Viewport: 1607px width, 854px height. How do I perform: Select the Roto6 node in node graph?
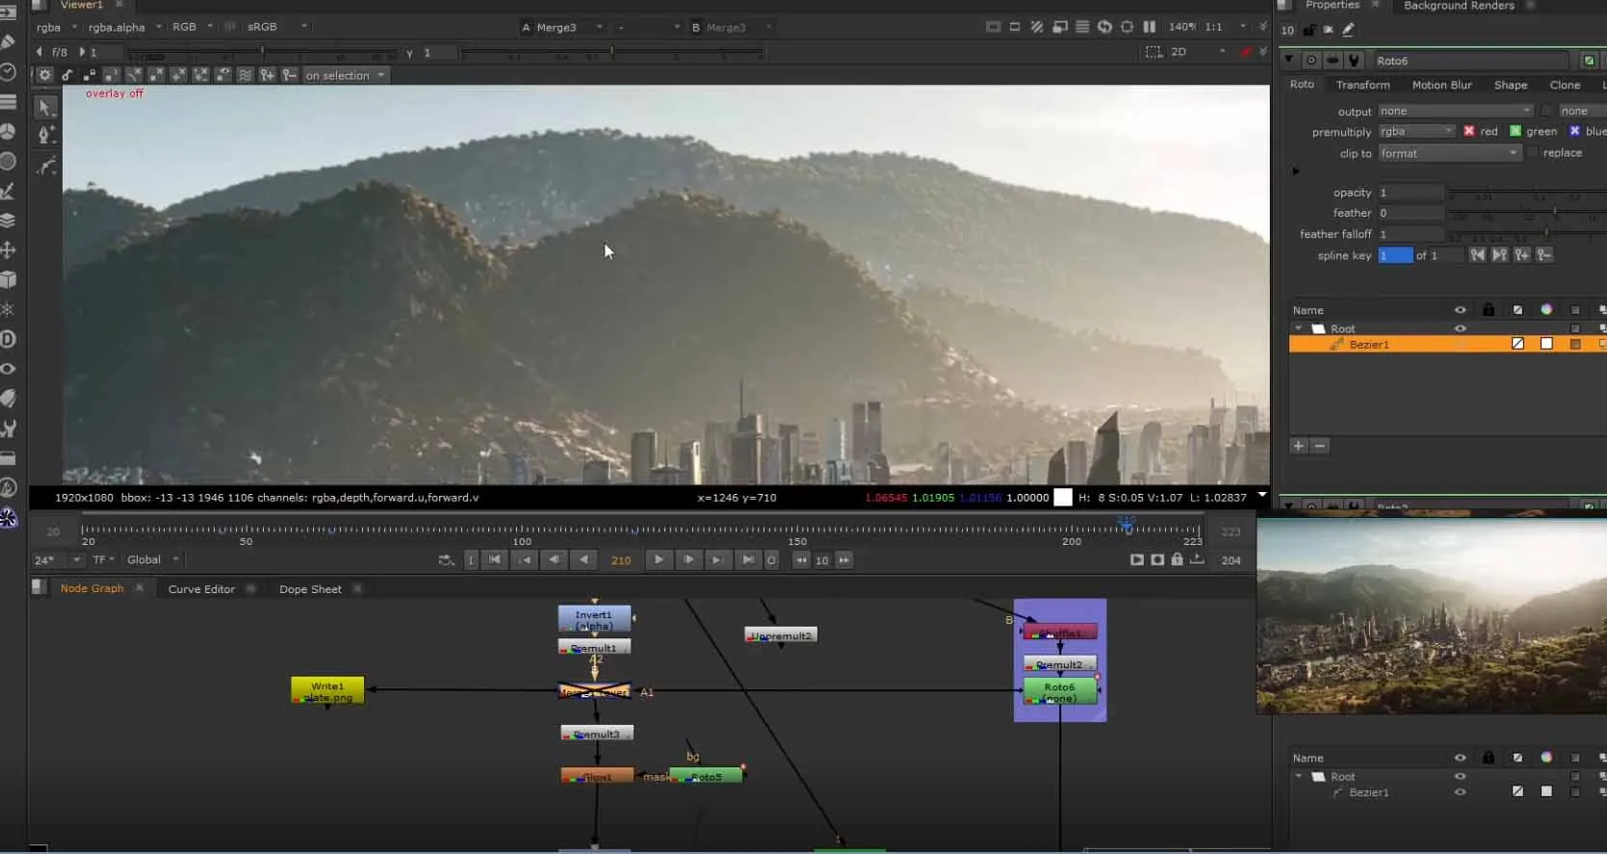tap(1059, 691)
